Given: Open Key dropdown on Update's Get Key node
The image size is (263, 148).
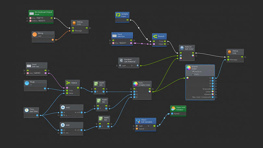Looking at the screenshot, I should tap(123, 43).
